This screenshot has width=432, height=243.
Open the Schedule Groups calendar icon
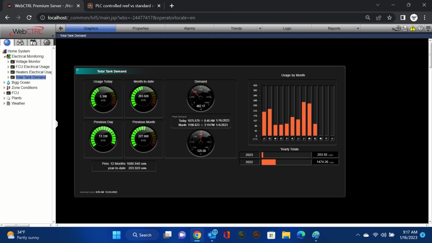click(x=33, y=42)
